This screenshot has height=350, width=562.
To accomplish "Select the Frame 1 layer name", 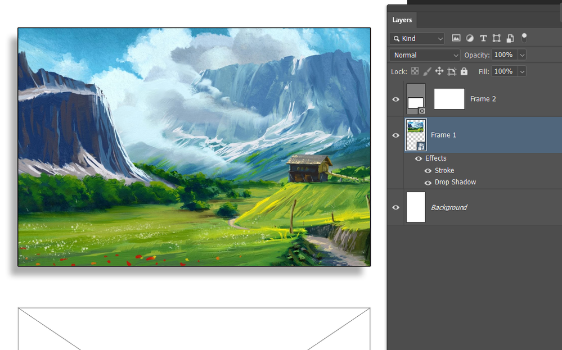I will [x=443, y=135].
